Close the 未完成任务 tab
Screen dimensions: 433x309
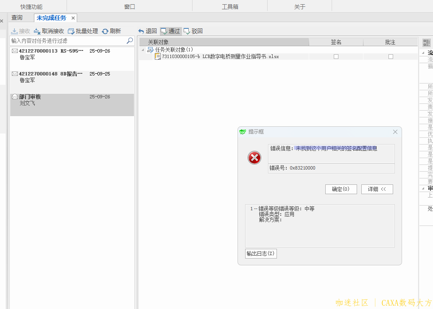coord(73,18)
